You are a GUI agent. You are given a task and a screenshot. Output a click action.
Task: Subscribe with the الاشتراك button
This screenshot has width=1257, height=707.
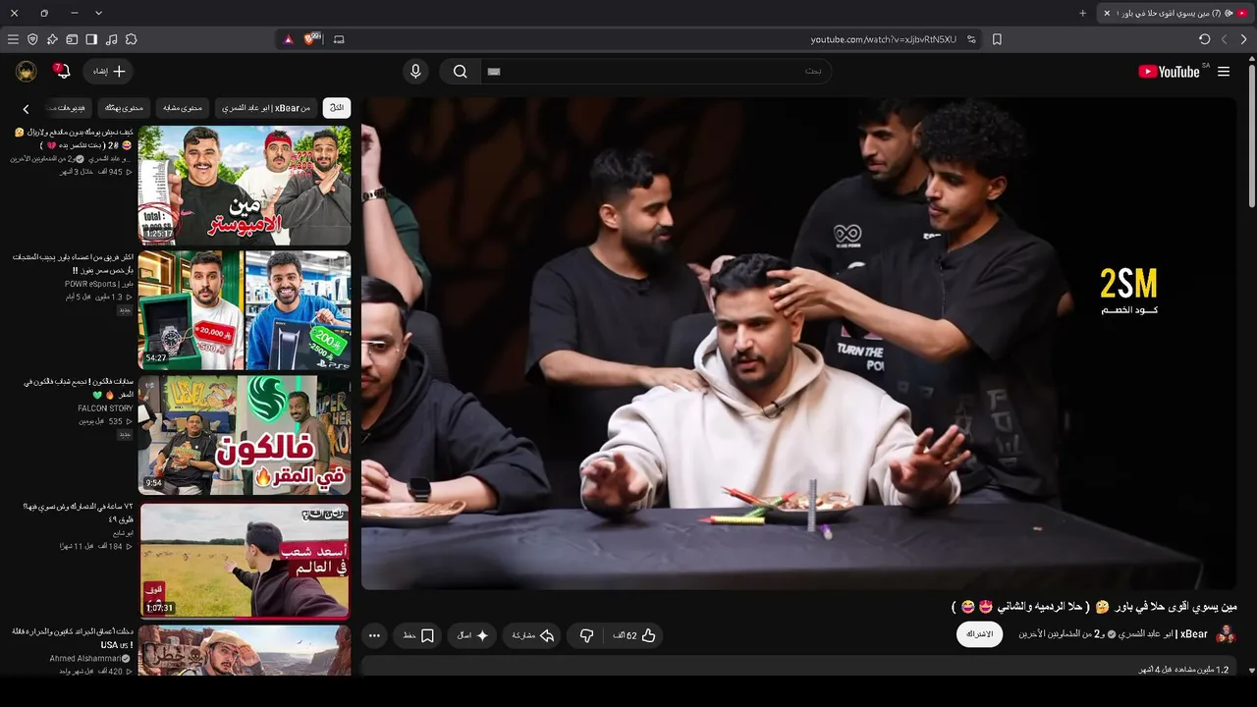click(980, 634)
